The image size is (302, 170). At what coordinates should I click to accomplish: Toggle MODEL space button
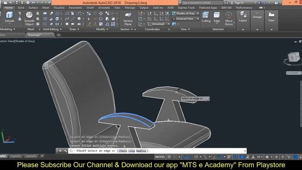click(x=160, y=157)
